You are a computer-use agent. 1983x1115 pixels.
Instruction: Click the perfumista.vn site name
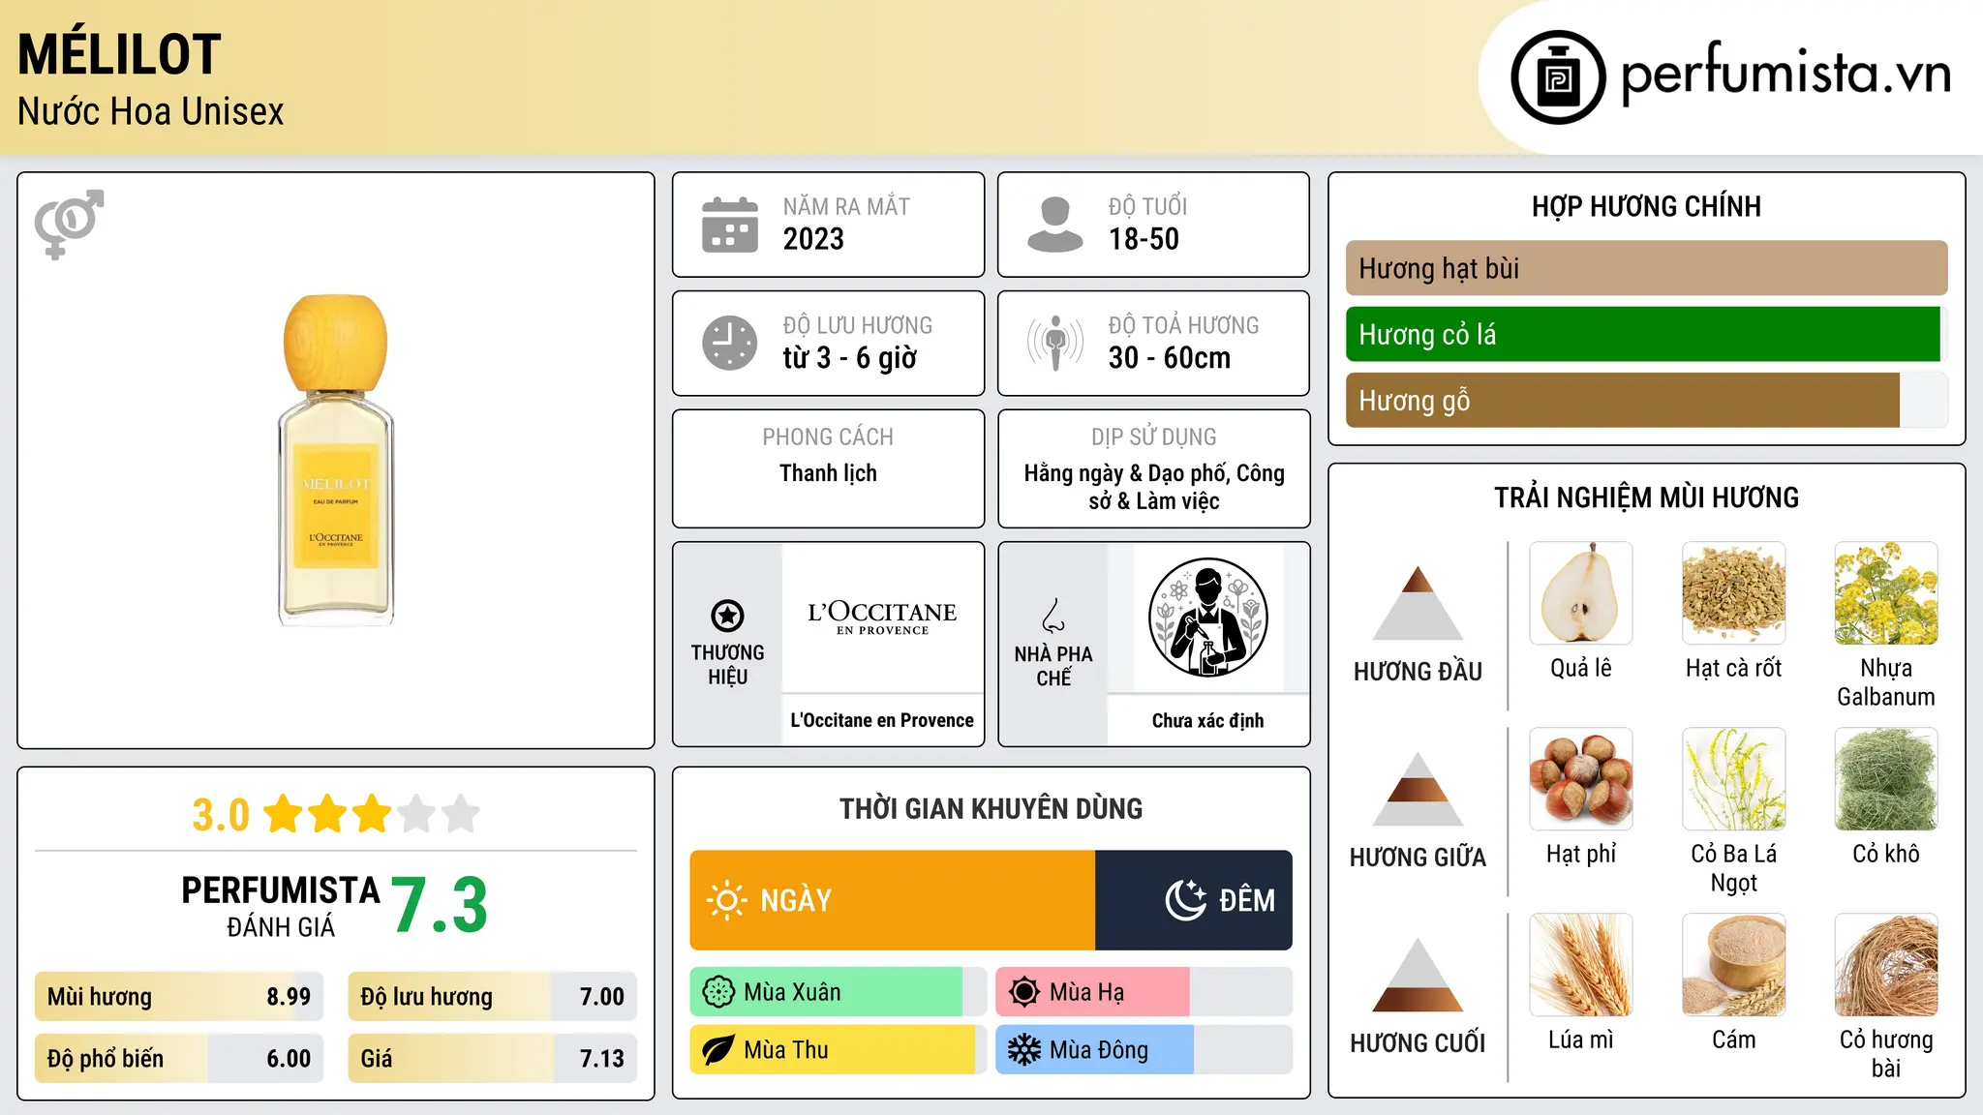pyautogui.click(x=1786, y=75)
